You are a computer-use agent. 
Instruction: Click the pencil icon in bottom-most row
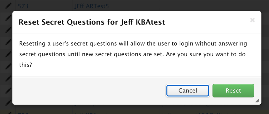(8, 112)
